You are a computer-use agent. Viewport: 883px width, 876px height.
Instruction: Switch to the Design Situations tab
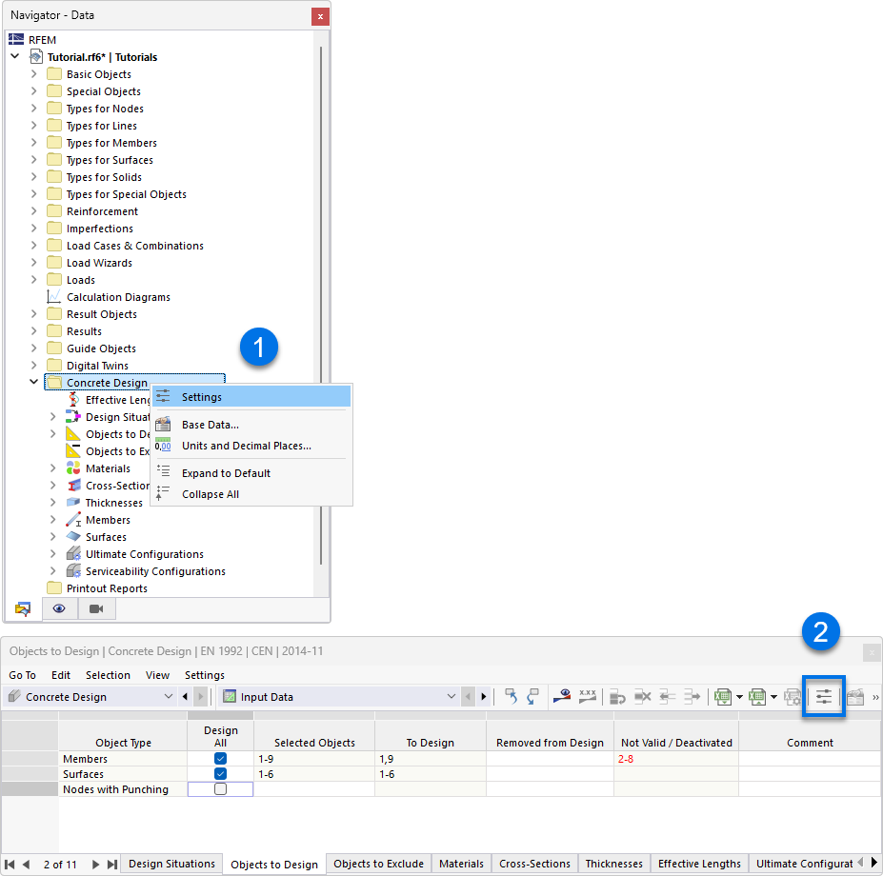pyautogui.click(x=171, y=864)
